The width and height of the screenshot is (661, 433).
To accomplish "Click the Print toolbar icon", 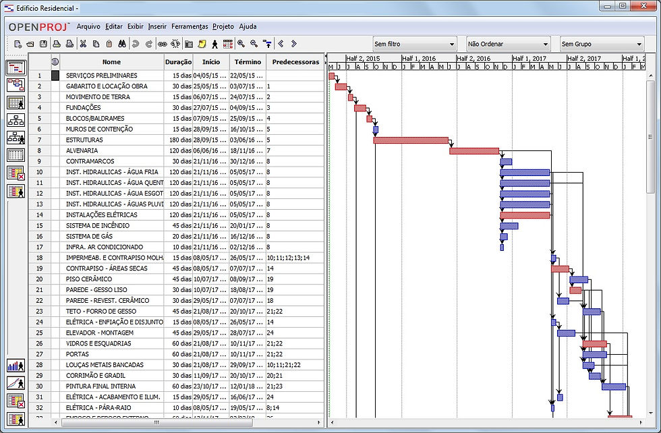I will tap(57, 44).
